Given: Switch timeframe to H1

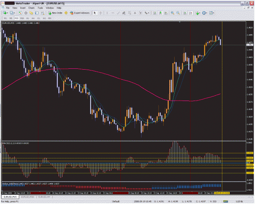Looking at the screenshot, I should pos(28,18).
